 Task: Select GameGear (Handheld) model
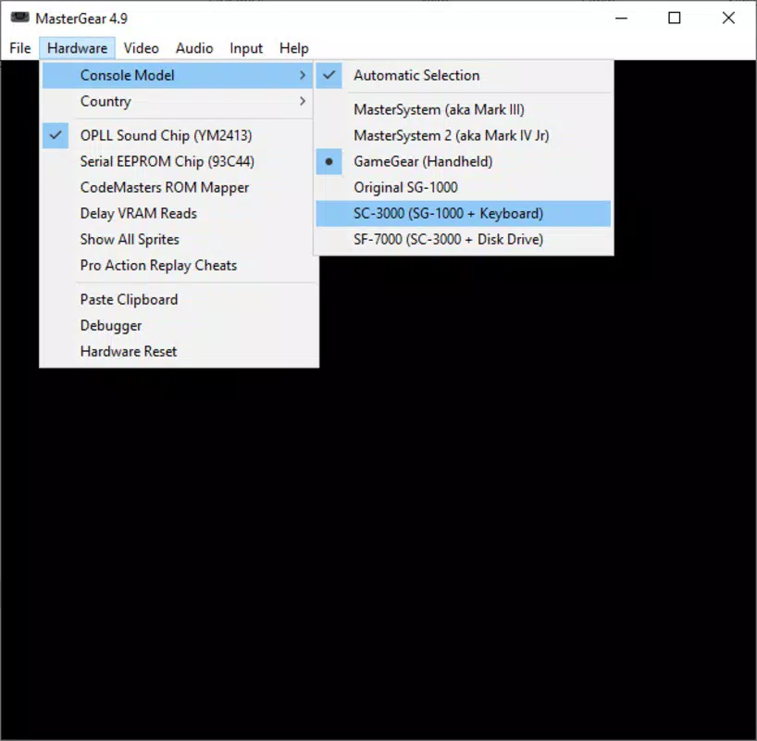coord(464,161)
